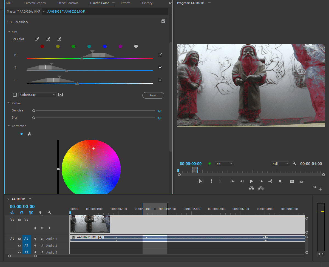Image resolution: width=329 pixels, height=267 pixels.
Task: Select the video clip thumbnail on V1
Action: point(90,224)
